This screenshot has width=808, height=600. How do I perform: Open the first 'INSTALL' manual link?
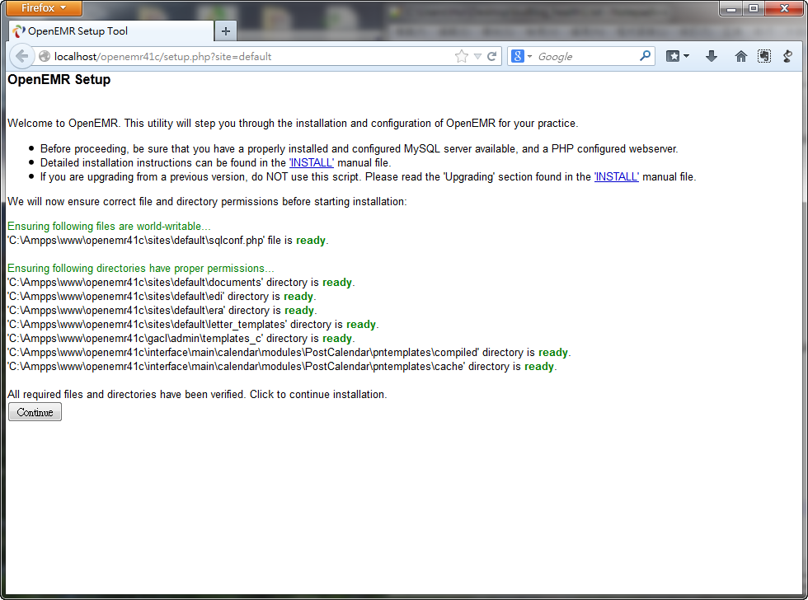click(x=311, y=163)
